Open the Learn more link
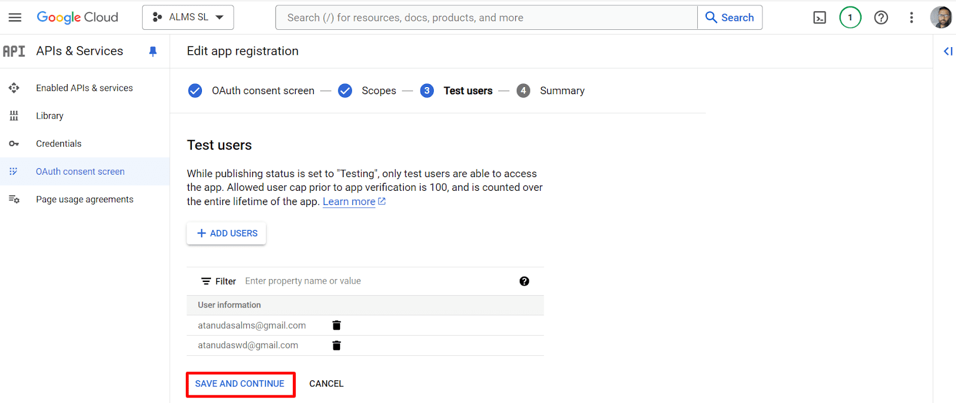 pyautogui.click(x=349, y=201)
